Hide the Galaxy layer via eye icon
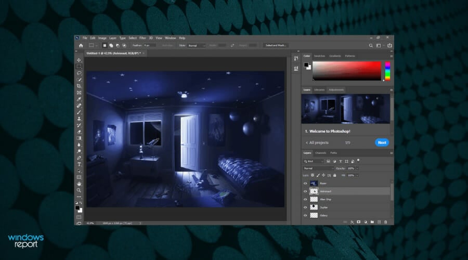Screen dimensions: 468x260 pos(305,215)
